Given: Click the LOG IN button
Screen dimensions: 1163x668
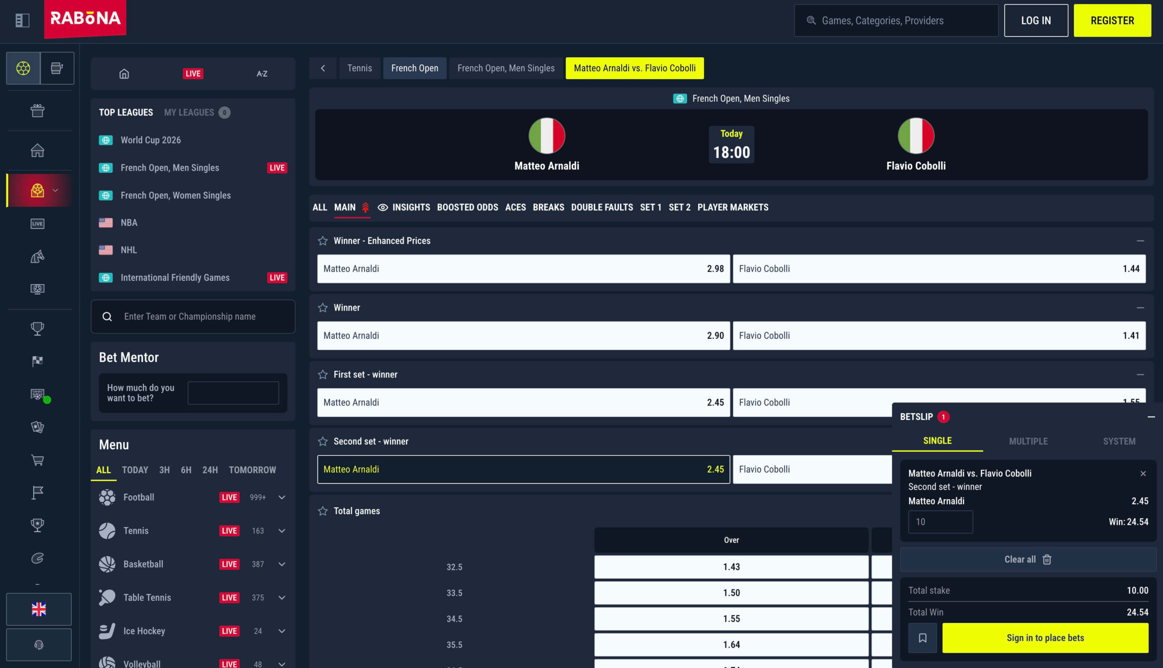Looking at the screenshot, I should pos(1036,20).
